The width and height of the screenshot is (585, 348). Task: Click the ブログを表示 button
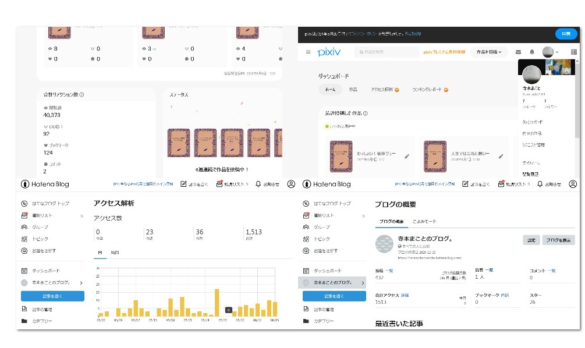559,240
